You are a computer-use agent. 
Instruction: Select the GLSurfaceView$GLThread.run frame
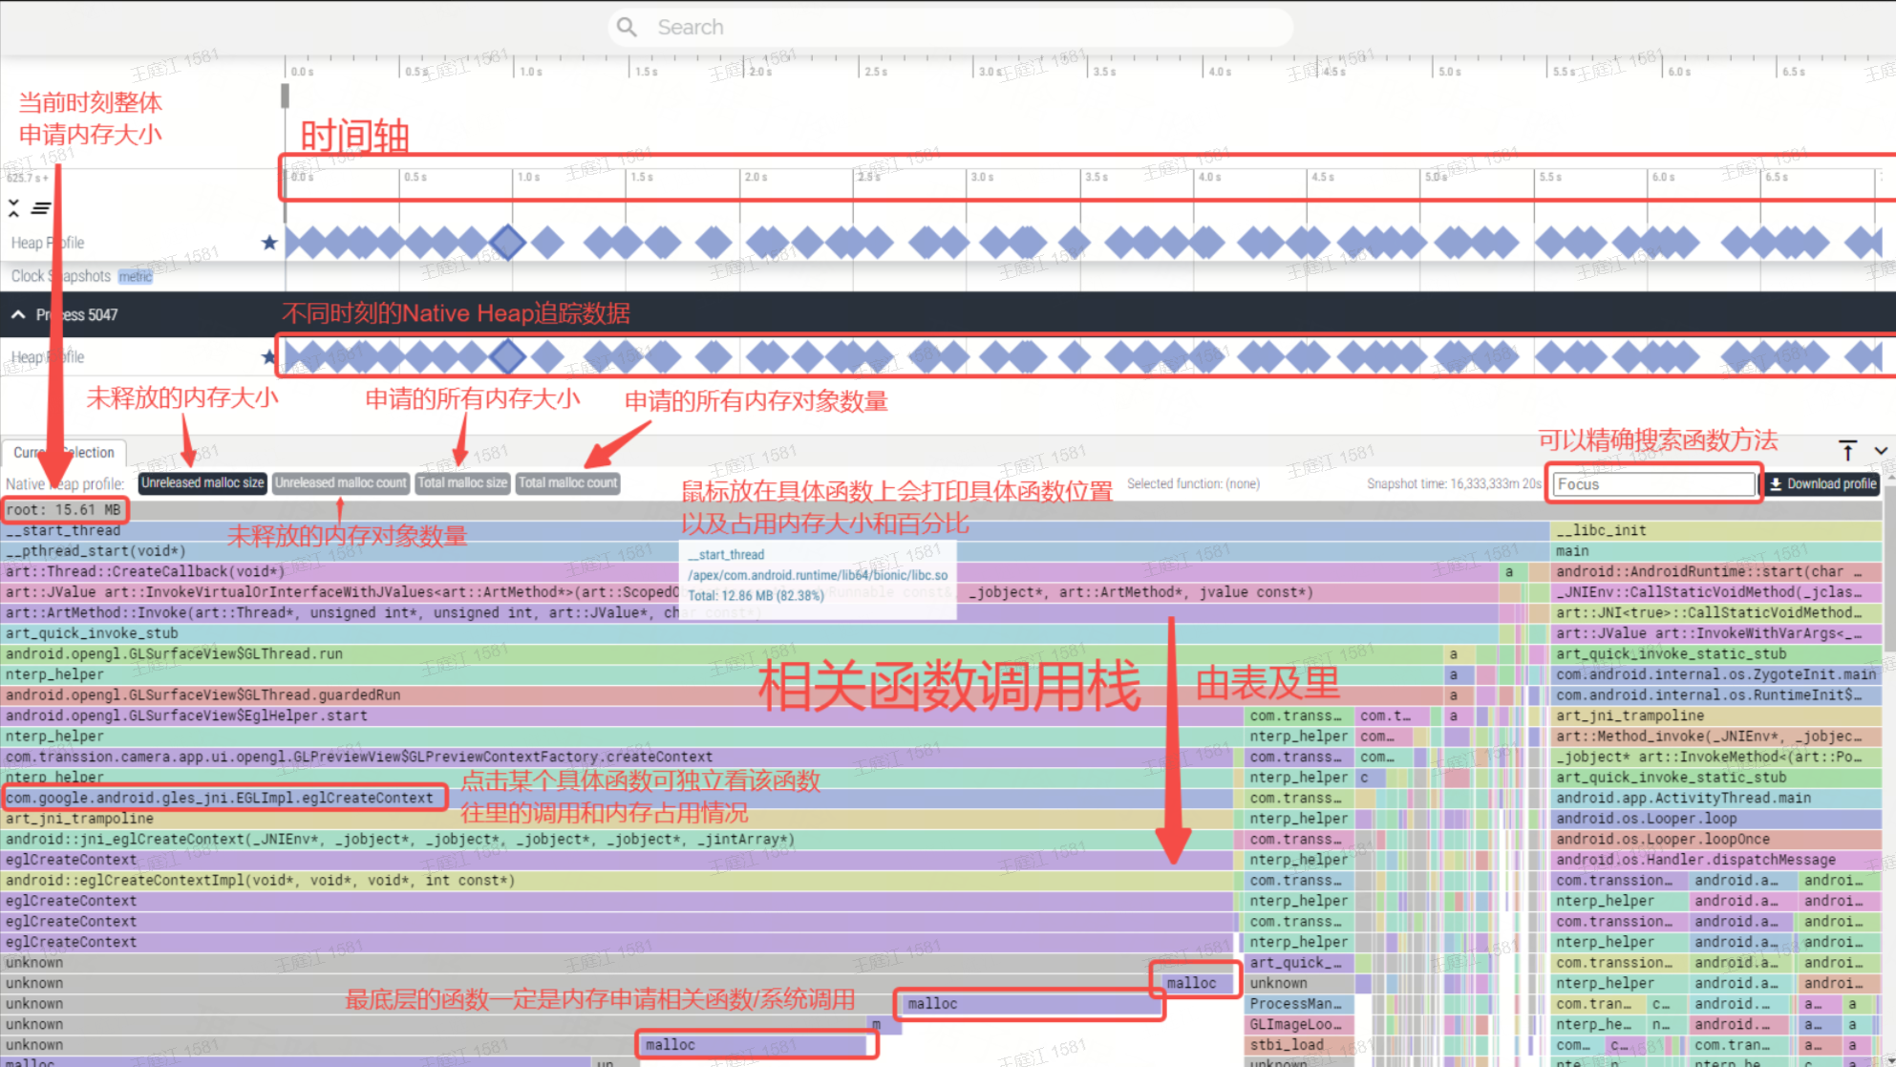tap(722, 654)
